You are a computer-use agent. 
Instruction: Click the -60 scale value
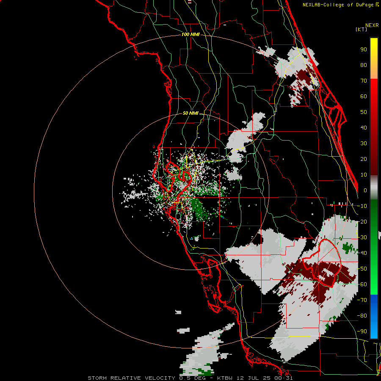[362, 284]
